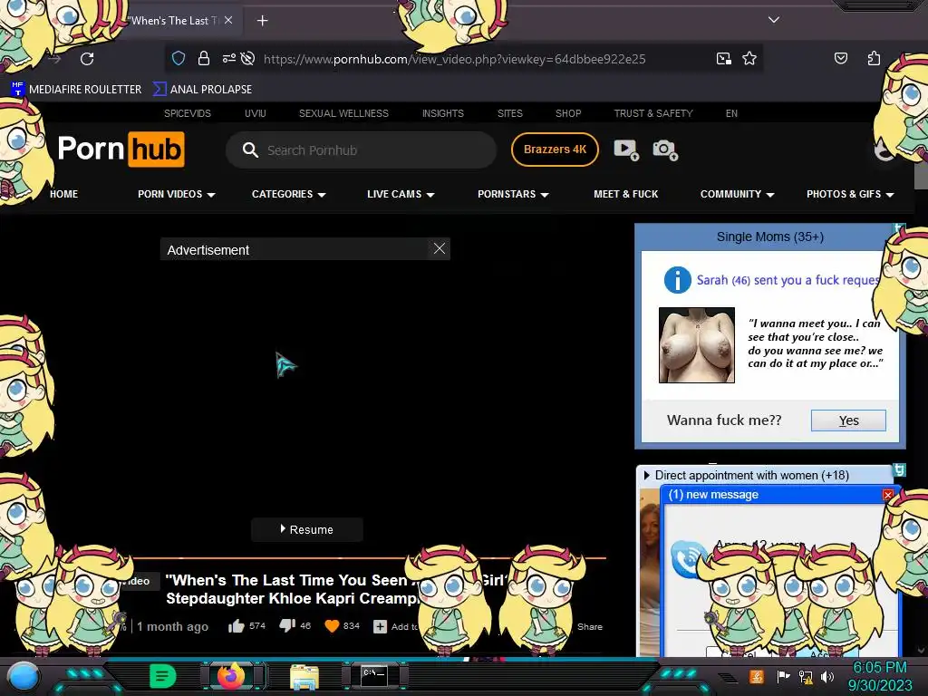This screenshot has height=696, width=928.
Task: Open the SITES top menu
Action: (x=509, y=113)
